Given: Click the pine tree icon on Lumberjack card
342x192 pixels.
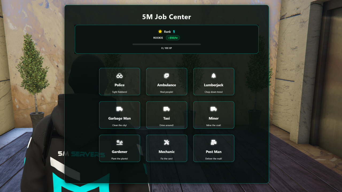Looking at the screenshot, I should (213, 76).
